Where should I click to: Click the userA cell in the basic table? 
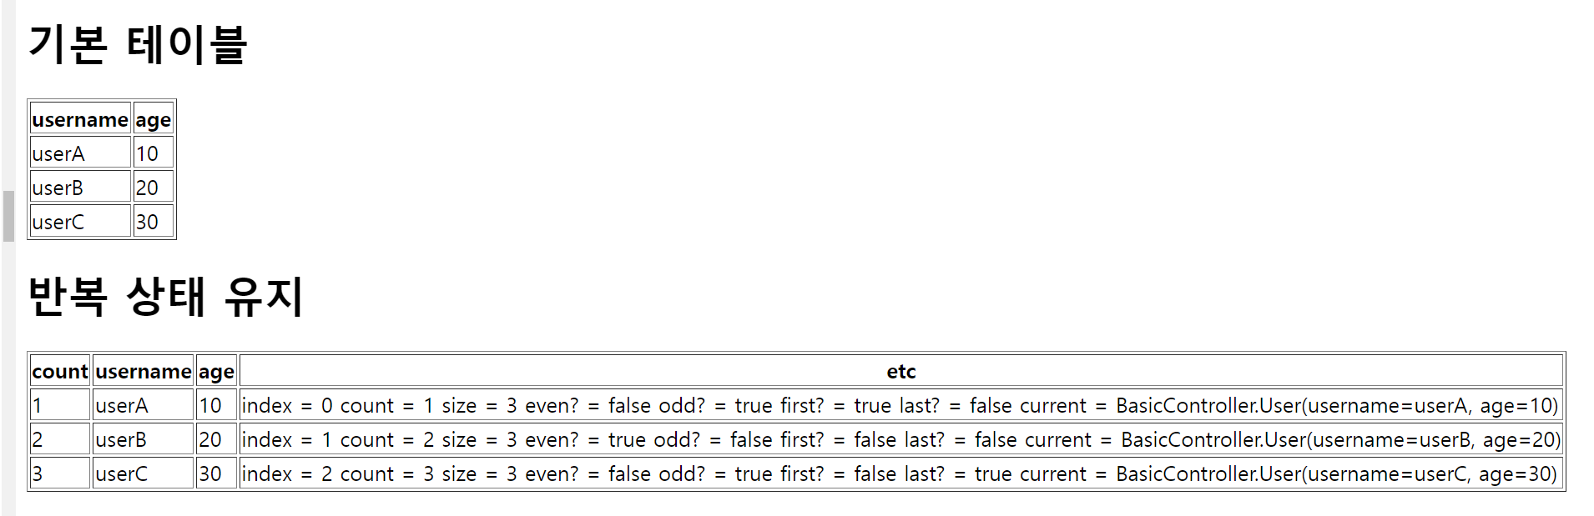pos(80,153)
